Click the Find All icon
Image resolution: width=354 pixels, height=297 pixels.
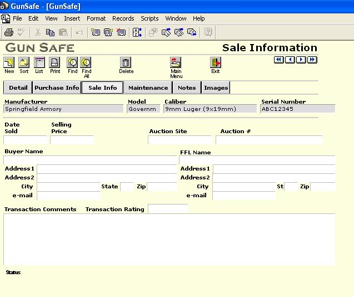tap(86, 62)
